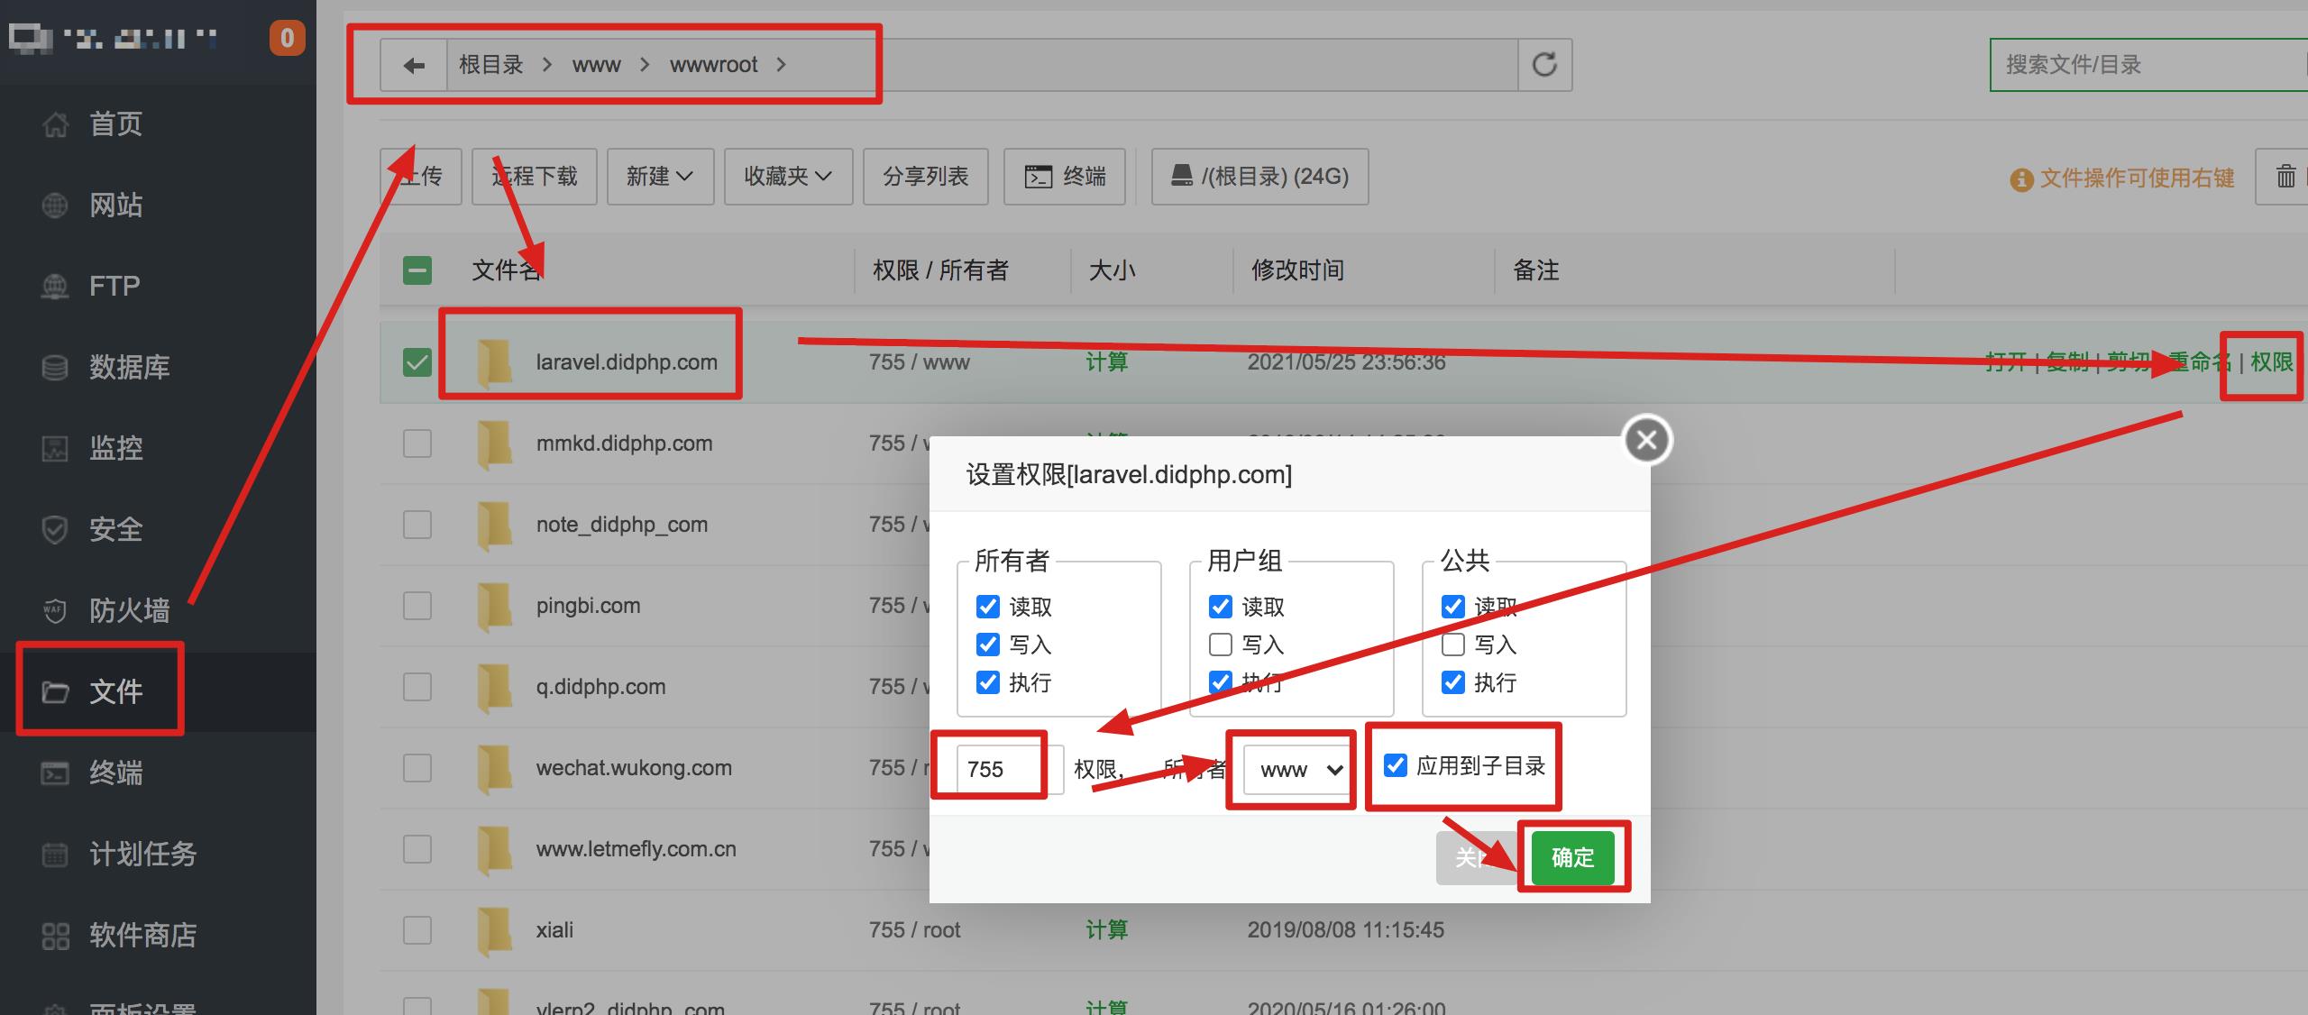Click the 监控 chart icon
The height and width of the screenshot is (1015, 2308).
55,449
